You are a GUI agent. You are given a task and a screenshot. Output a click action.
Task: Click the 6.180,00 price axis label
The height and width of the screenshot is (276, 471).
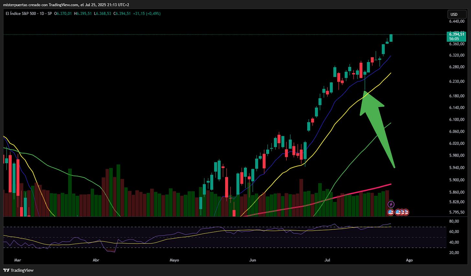(457, 96)
